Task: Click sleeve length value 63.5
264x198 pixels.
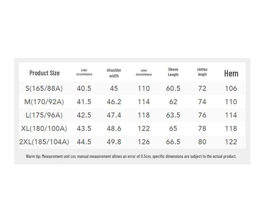Action: (x=173, y=115)
